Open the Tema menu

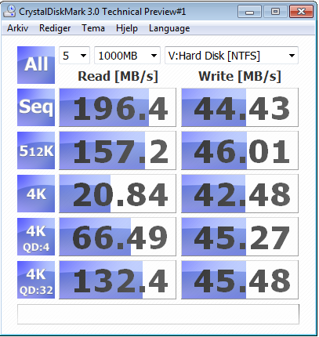point(93,28)
